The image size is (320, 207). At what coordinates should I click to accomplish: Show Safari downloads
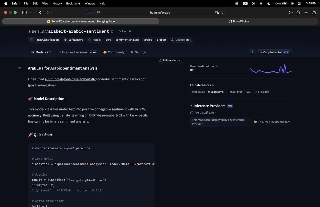pos(291,12)
